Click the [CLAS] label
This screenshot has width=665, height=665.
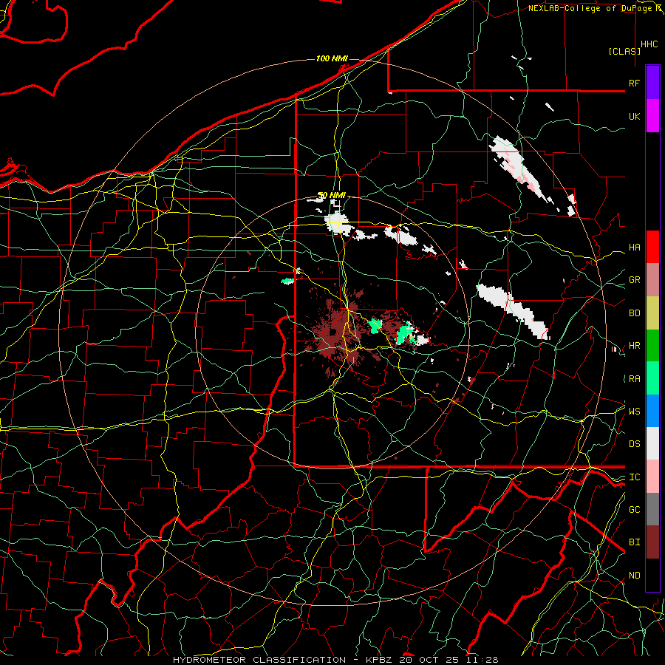pyautogui.click(x=624, y=51)
